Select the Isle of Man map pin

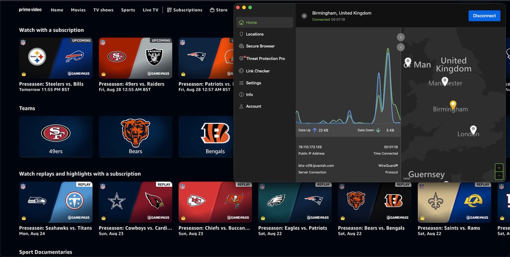point(407,62)
